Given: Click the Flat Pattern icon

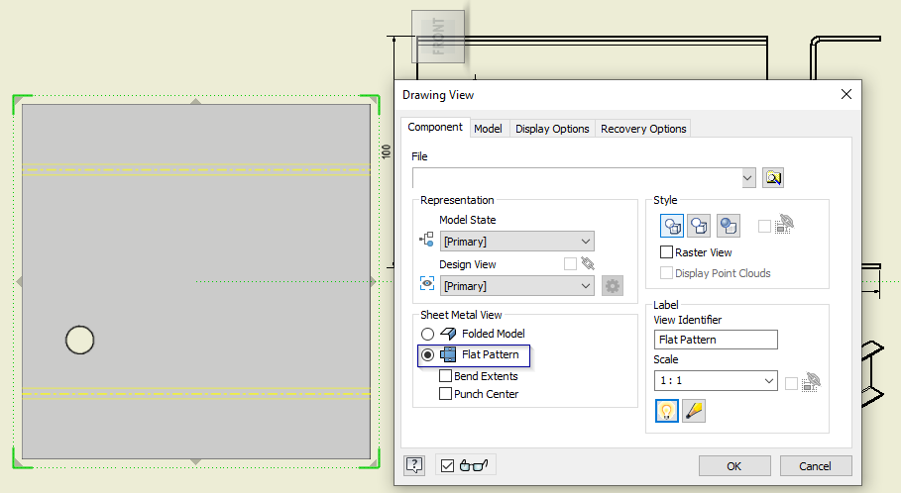Looking at the screenshot, I should (448, 354).
